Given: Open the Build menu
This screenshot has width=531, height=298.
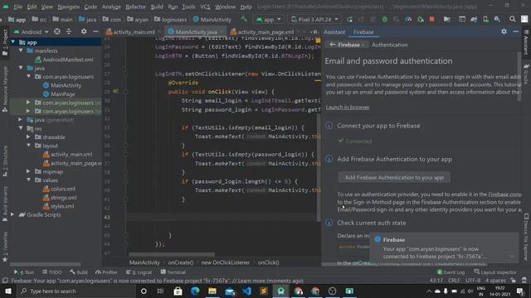Looking at the screenshot, I should pyautogui.click(x=157, y=7).
